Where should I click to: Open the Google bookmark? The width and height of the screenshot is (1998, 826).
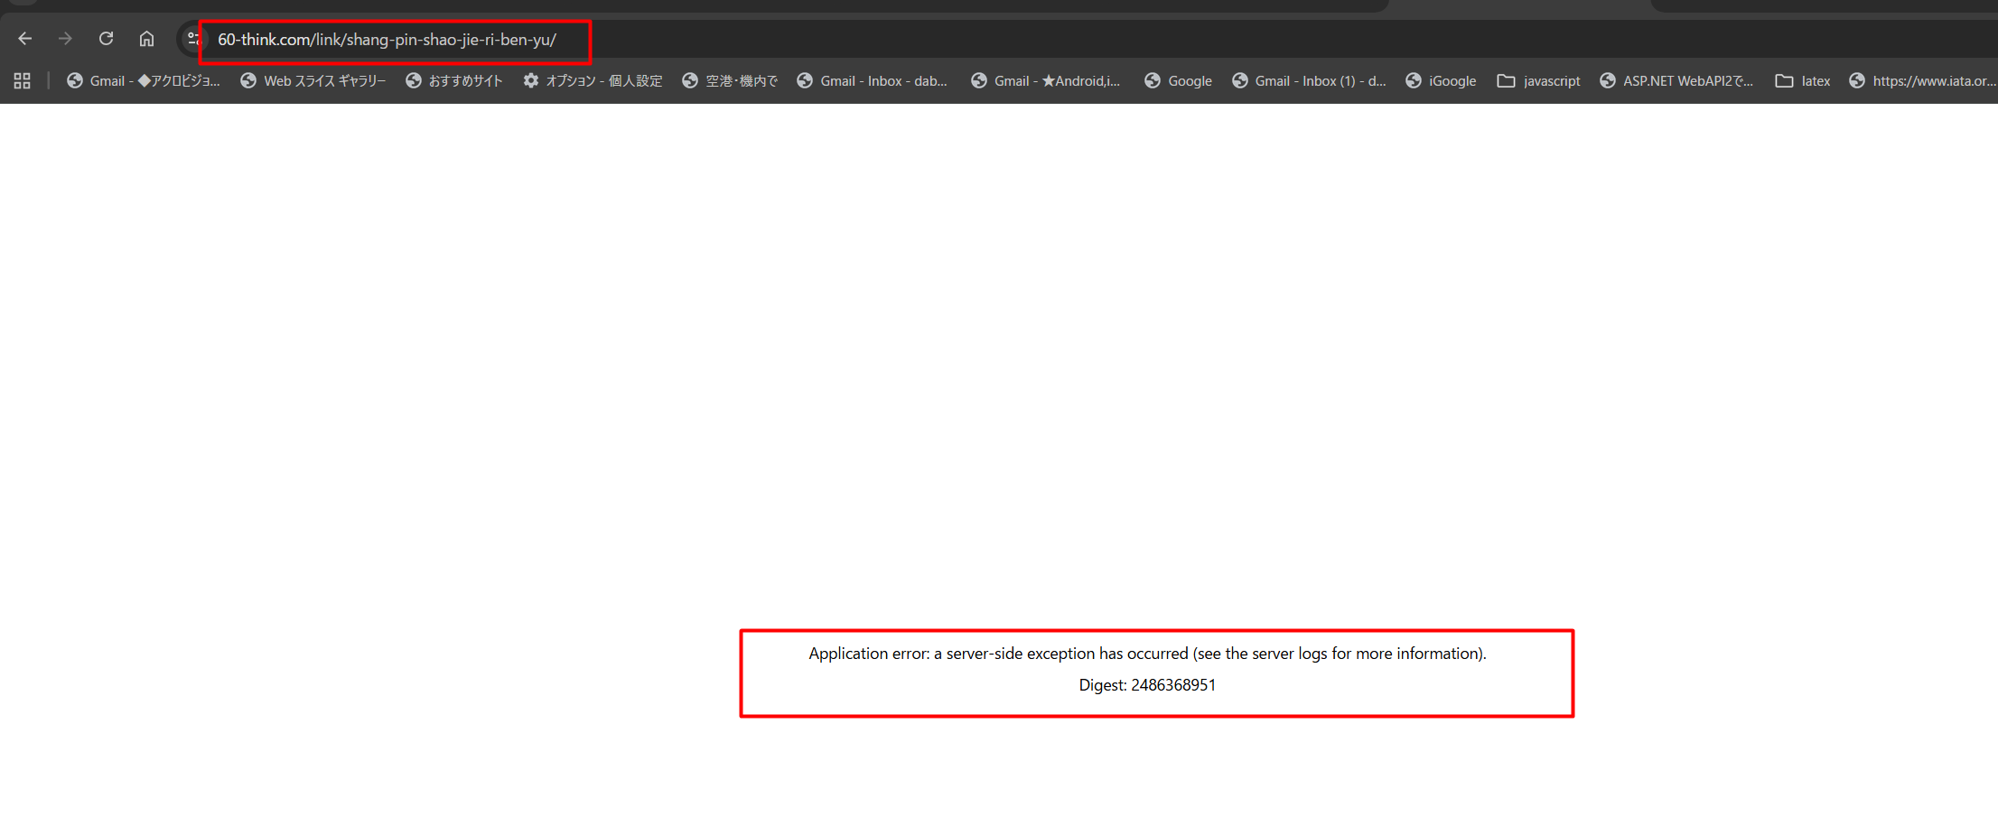tap(1179, 81)
